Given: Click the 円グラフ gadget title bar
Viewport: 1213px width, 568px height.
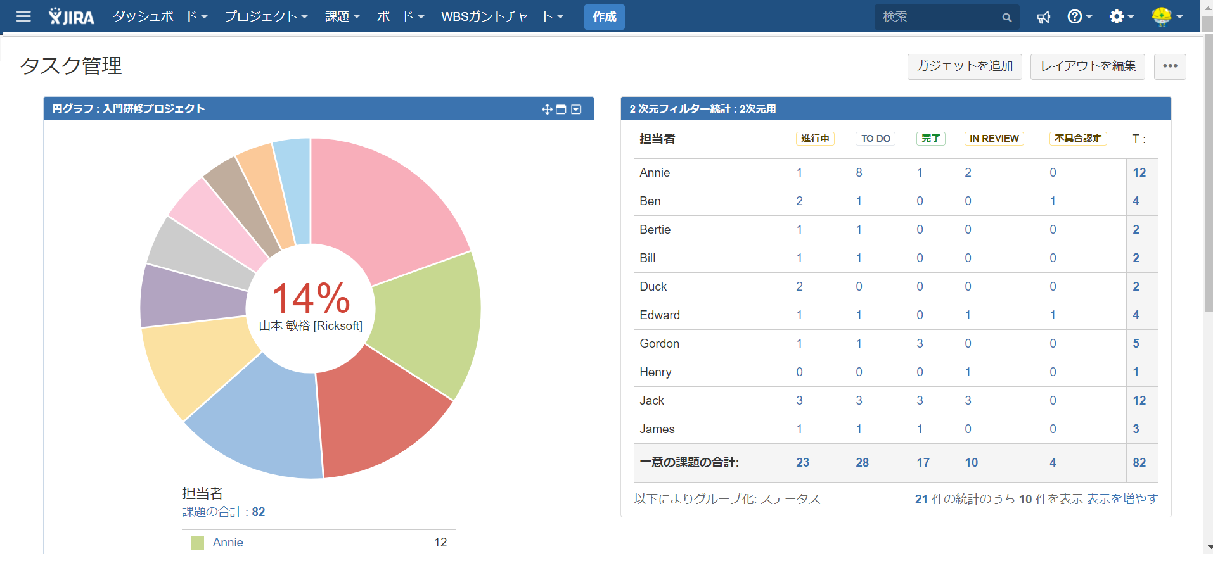Looking at the screenshot, I should pos(318,109).
